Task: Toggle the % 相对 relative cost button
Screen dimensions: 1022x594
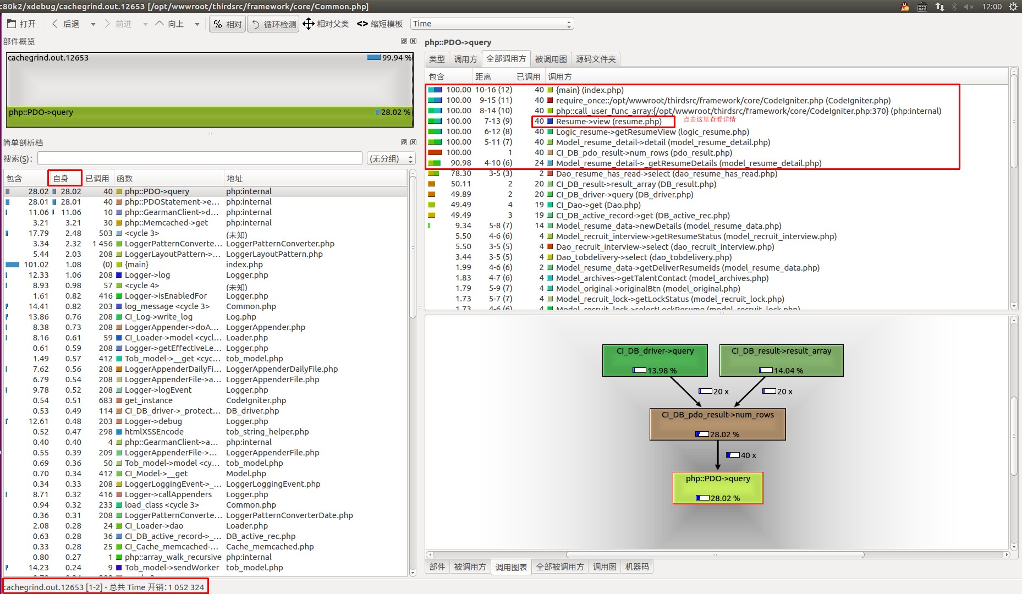Action: click(x=228, y=24)
